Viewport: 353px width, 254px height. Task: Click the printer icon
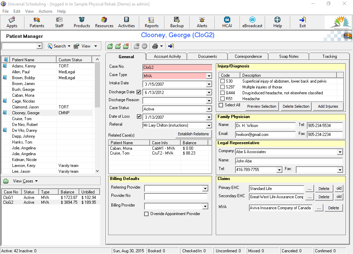coord(155,46)
